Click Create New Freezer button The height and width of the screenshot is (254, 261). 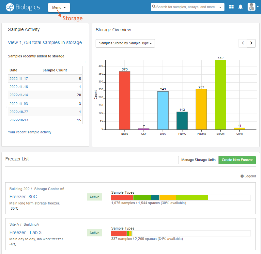click(x=237, y=160)
